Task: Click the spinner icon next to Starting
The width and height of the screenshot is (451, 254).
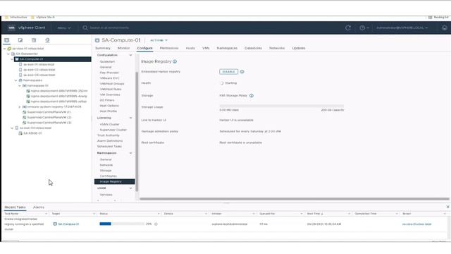Action: pyautogui.click(x=221, y=83)
